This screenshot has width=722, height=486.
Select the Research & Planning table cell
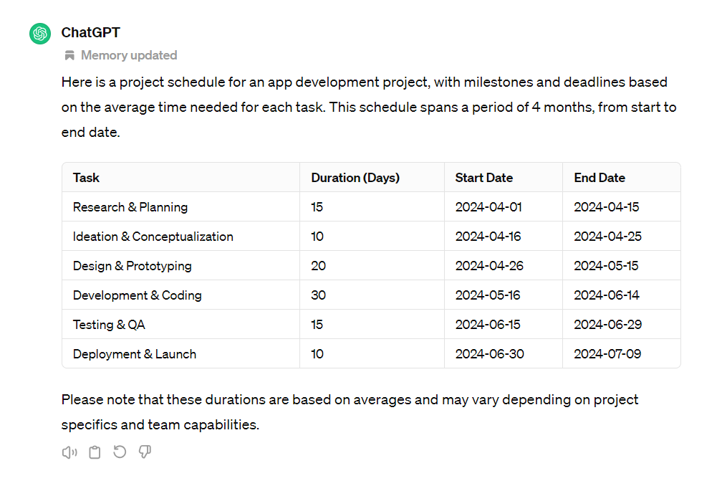pyautogui.click(x=130, y=206)
